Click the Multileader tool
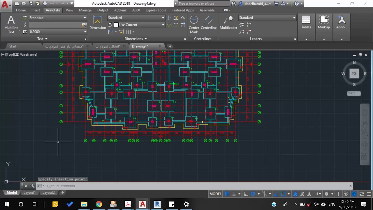This screenshot has width=373, height=210. point(228,22)
